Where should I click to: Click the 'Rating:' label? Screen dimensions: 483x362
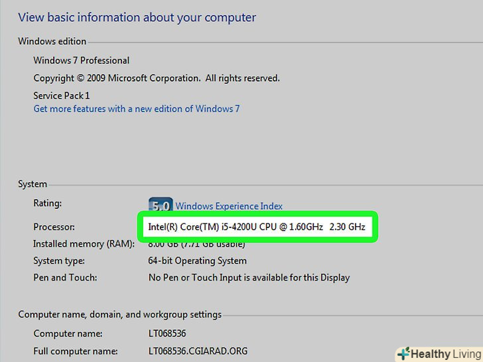pos(48,203)
